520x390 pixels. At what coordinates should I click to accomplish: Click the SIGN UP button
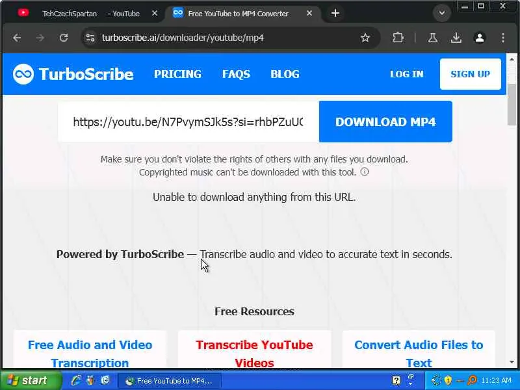point(470,74)
